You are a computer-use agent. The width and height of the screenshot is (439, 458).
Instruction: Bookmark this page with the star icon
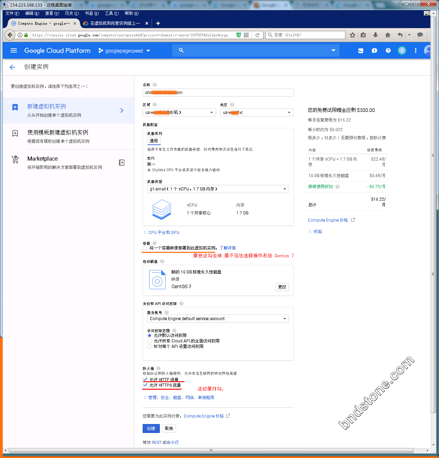353,35
